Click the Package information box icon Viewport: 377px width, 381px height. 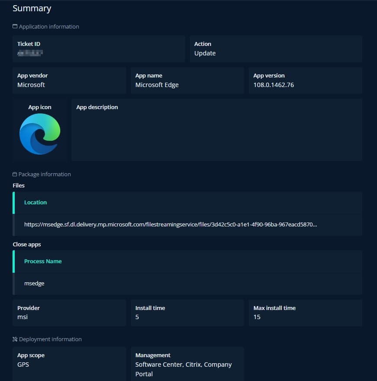[x=15, y=174]
